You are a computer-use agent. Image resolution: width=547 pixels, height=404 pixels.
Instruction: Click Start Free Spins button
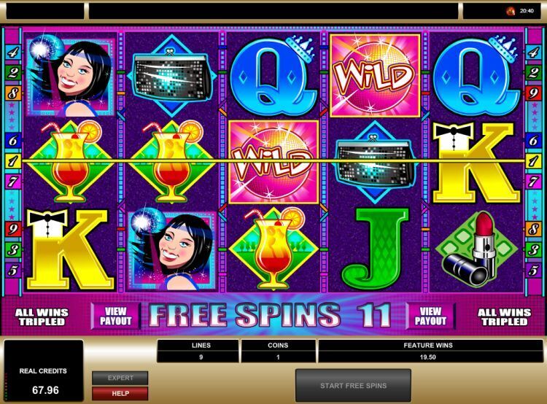click(353, 386)
